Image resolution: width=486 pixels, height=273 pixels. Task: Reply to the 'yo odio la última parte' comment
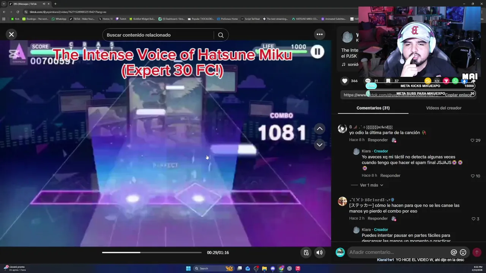(x=378, y=140)
